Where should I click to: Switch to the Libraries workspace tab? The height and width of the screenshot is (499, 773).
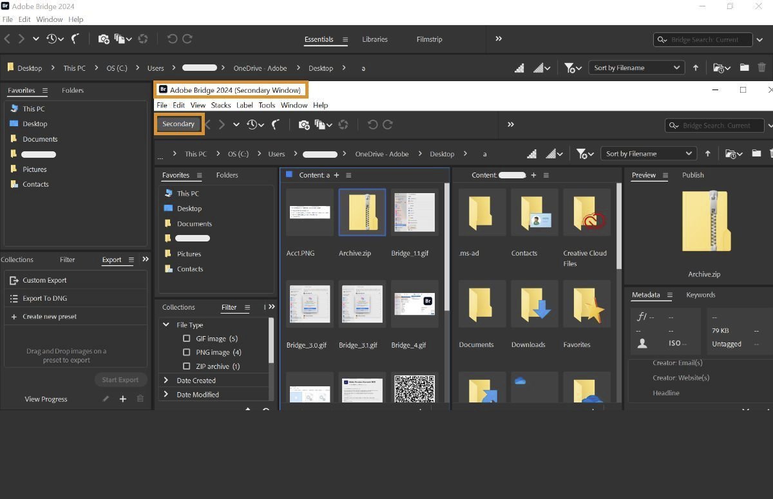point(374,39)
